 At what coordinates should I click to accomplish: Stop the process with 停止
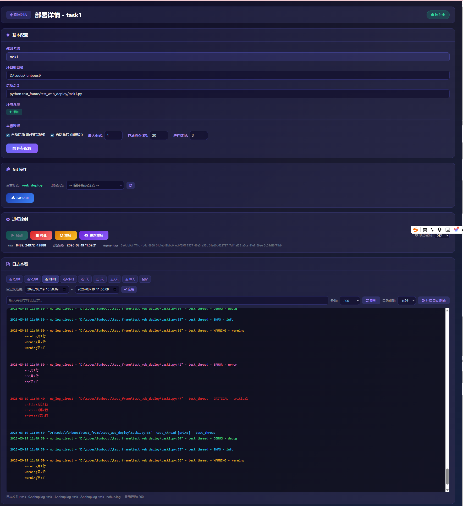[41, 235]
